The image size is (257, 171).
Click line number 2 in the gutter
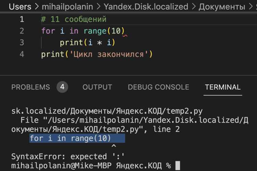22,31
